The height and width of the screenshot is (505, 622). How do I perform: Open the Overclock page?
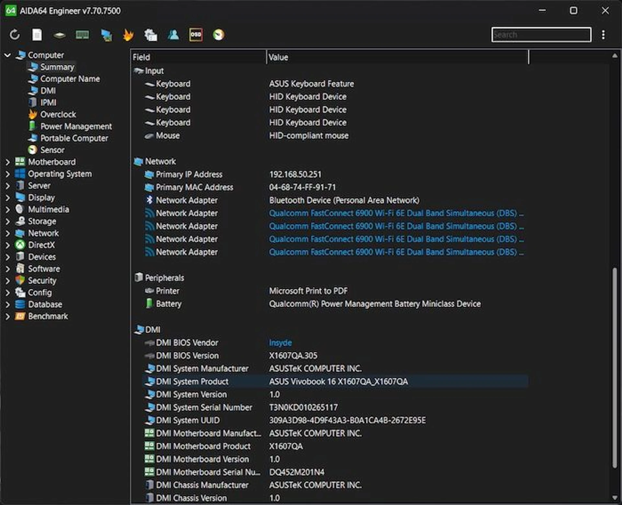tap(58, 114)
